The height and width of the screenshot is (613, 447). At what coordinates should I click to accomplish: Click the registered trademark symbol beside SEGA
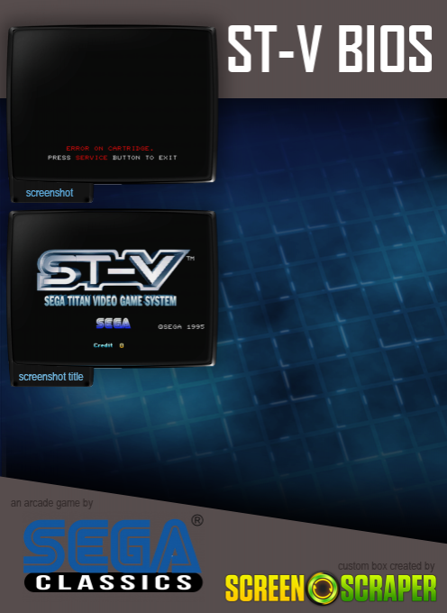pos(197,520)
